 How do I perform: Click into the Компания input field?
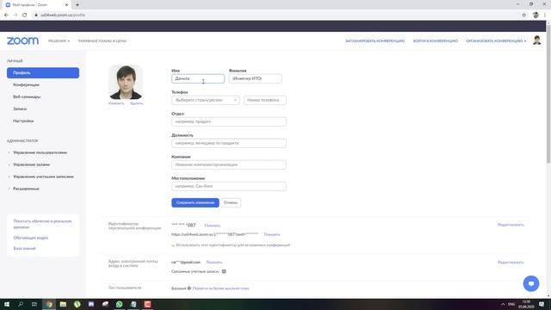click(x=229, y=164)
